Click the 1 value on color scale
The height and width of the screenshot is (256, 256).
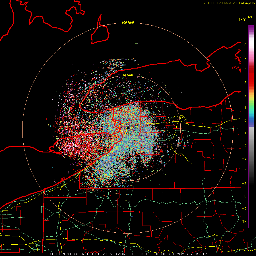tap(245, 108)
